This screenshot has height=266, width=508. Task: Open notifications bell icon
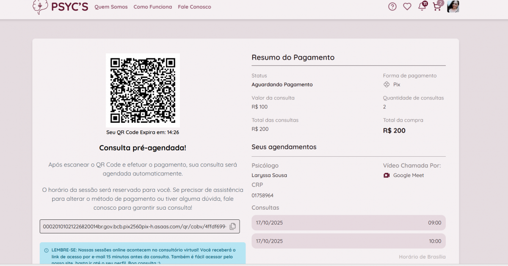point(422,7)
